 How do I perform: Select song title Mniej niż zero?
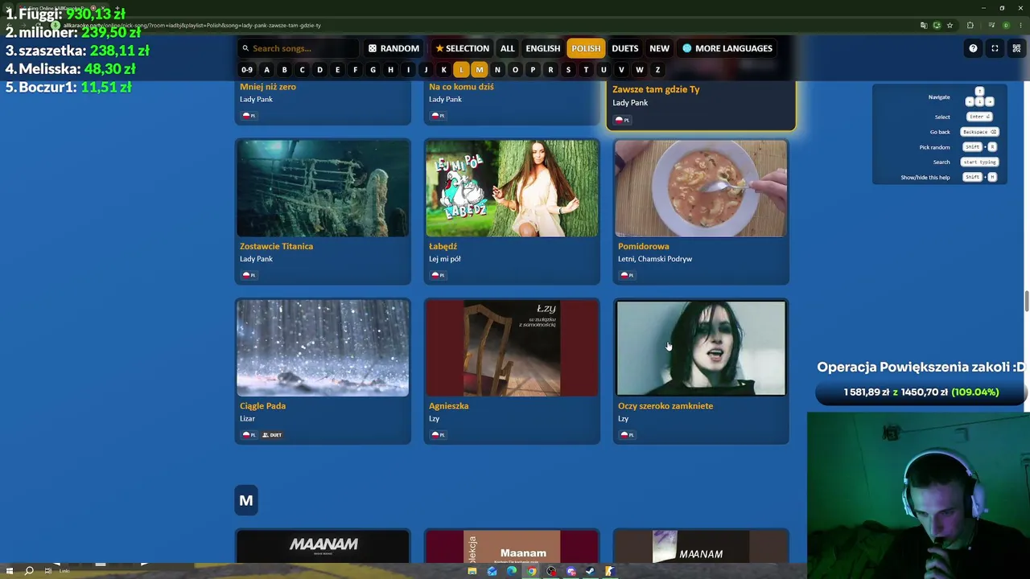[x=268, y=87]
